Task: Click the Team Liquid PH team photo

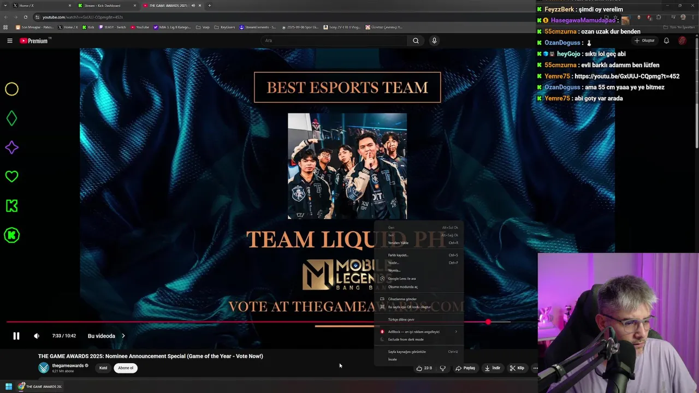Action: point(347,166)
